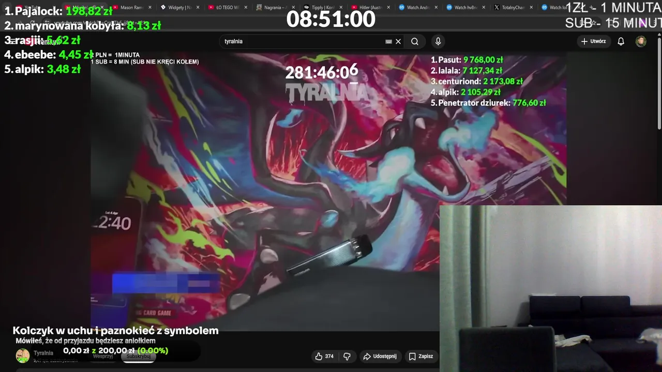The width and height of the screenshot is (662, 372).
Task: Click the 08:51:00 overlay countdown
Action: (331, 19)
